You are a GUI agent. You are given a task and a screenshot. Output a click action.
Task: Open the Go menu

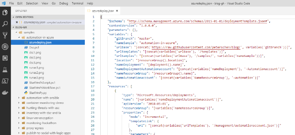(53, 3)
